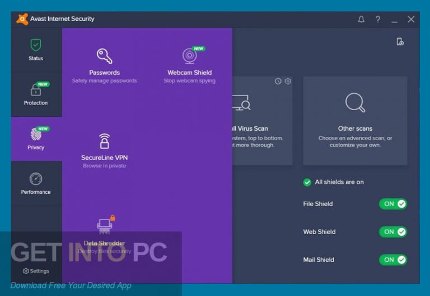Click the Webcam Shield camera icon

189,55
